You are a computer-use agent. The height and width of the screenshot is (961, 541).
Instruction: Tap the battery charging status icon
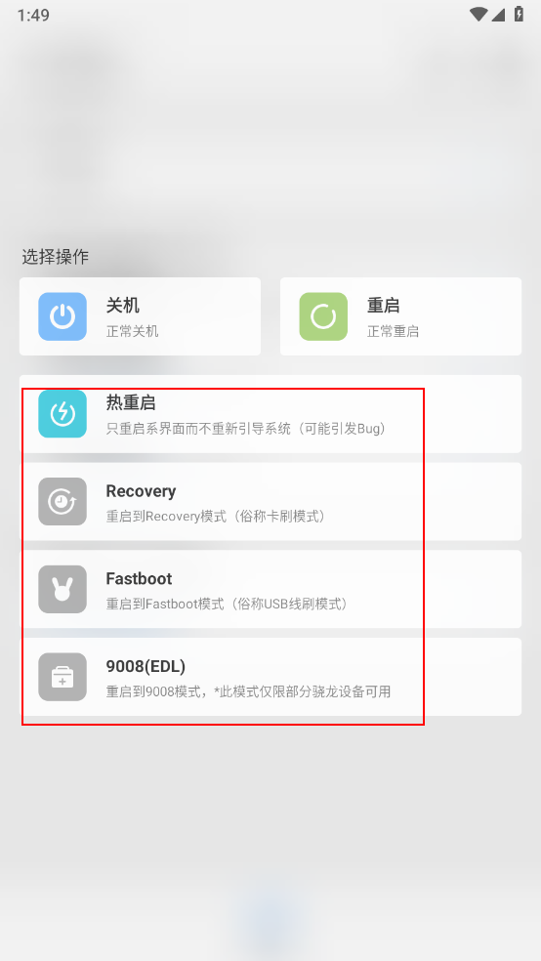pos(519,14)
